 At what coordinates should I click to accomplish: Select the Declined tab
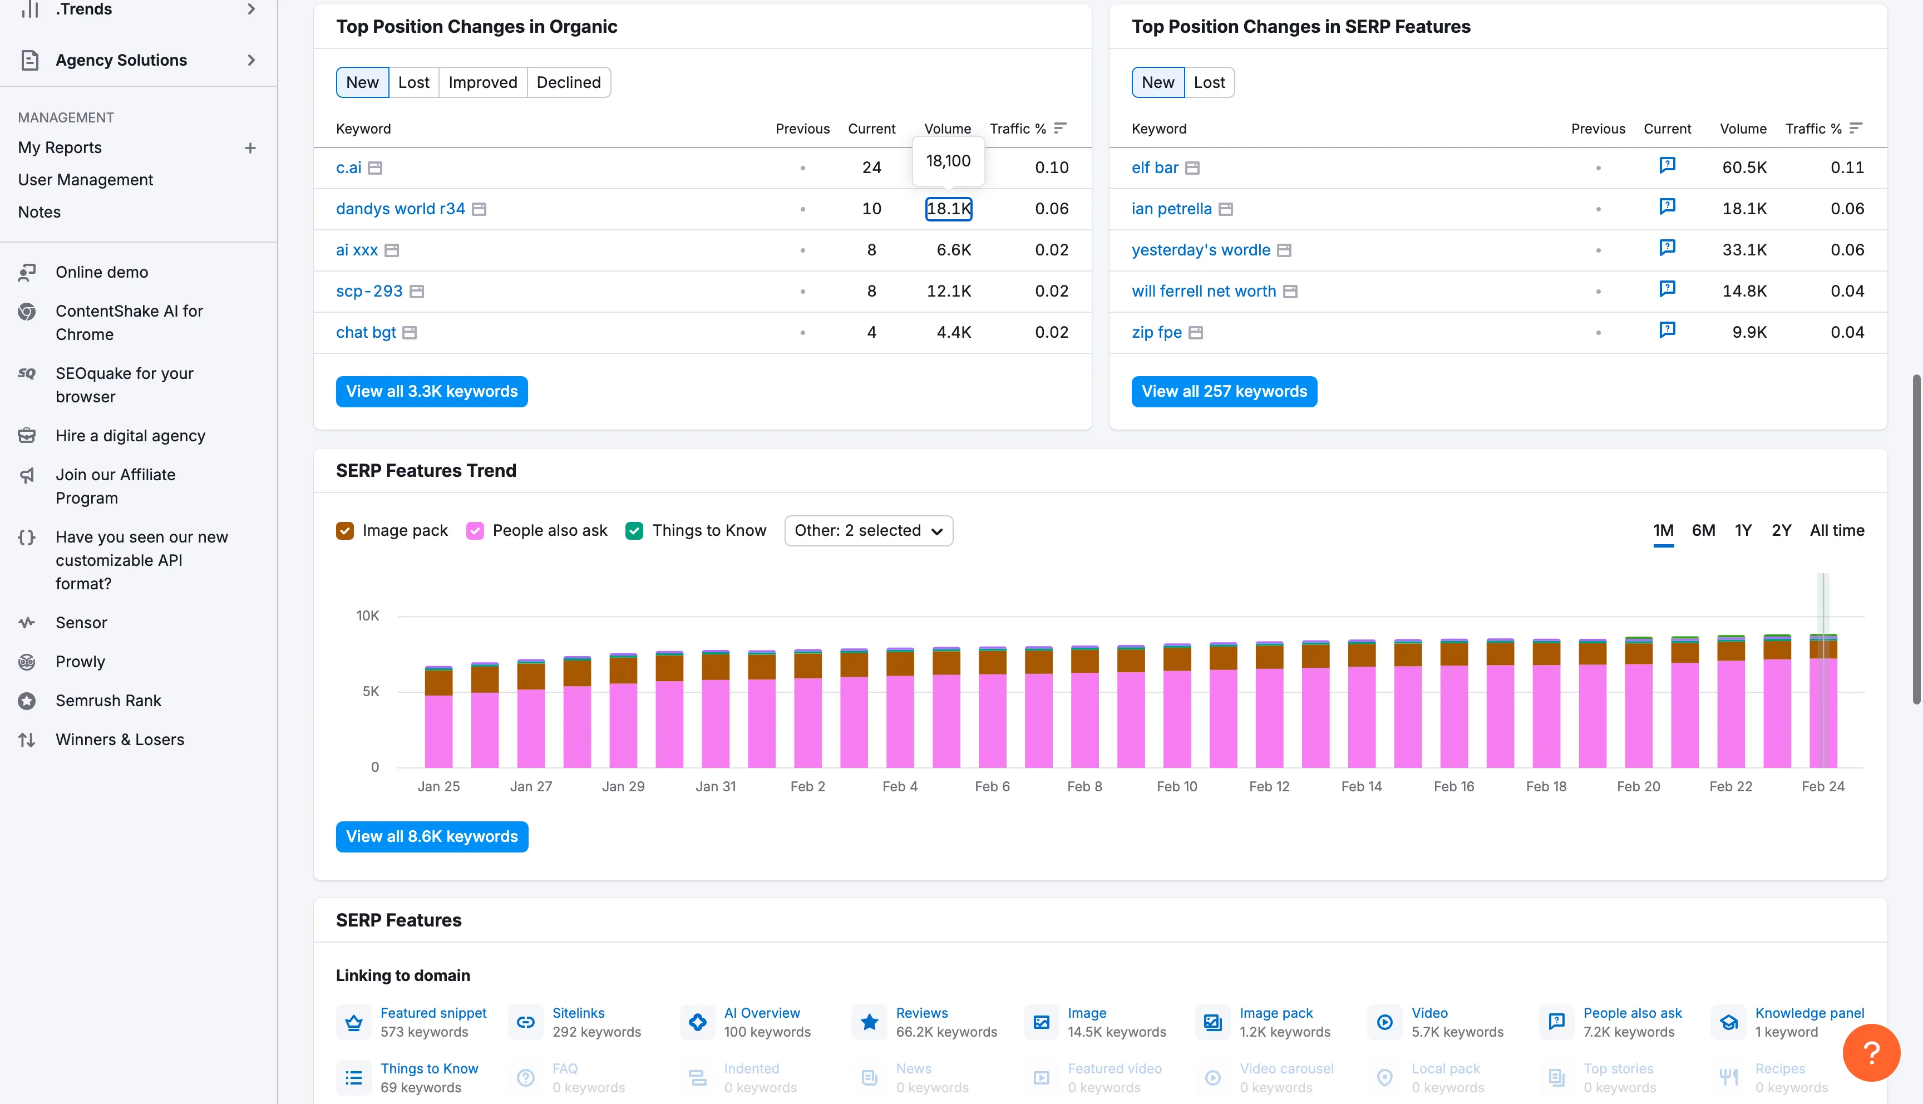569,82
